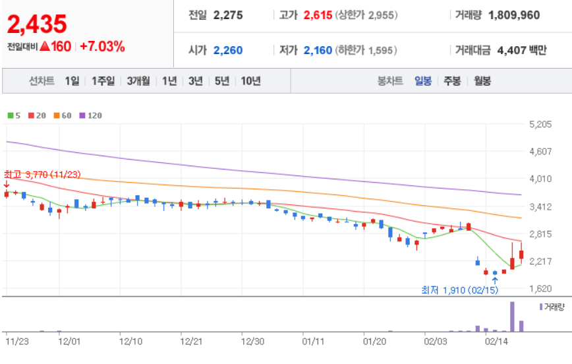Switch line chart to 3개월
This screenshot has width=572, height=364.
[x=138, y=80]
